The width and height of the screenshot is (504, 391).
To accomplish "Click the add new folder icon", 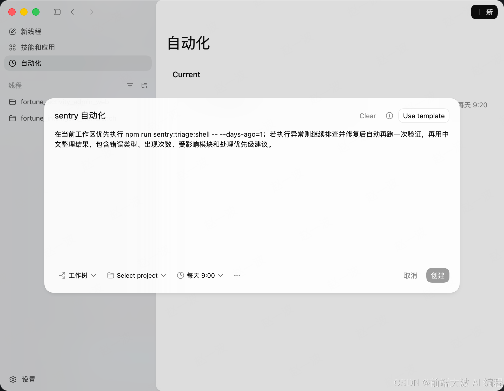I will [x=144, y=85].
